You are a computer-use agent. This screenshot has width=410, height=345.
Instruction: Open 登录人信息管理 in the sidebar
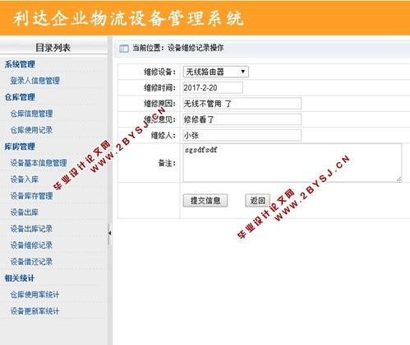click(35, 81)
